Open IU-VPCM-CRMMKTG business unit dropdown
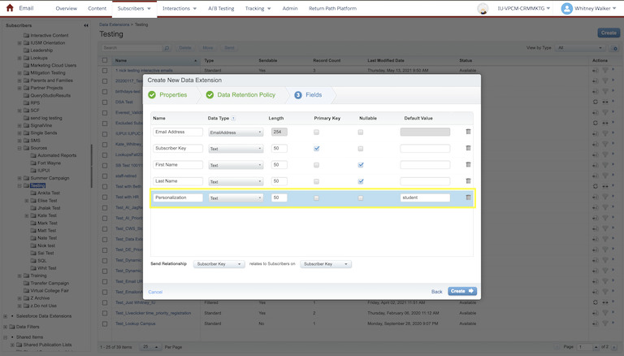The width and height of the screenshot is (624, 356). (523, 8)
